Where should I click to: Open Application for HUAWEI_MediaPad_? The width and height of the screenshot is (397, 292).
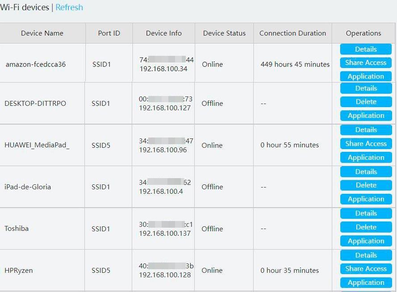tap(366, 158)
